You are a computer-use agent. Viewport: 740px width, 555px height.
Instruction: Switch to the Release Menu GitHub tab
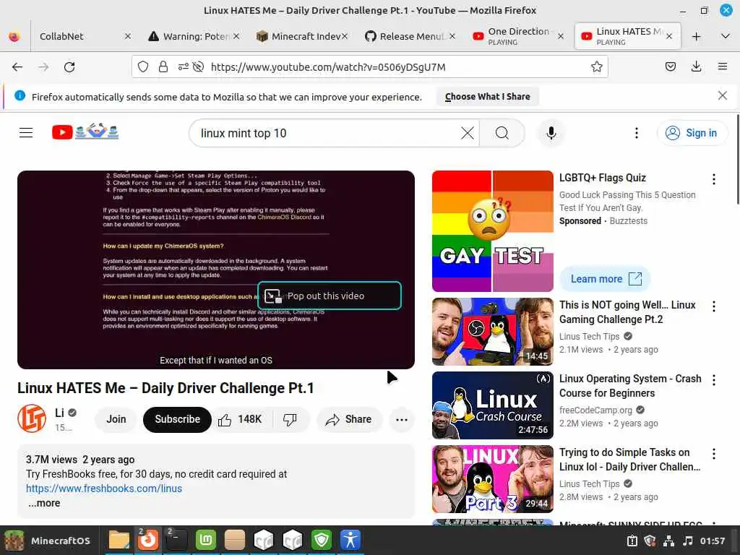(410, 36)
